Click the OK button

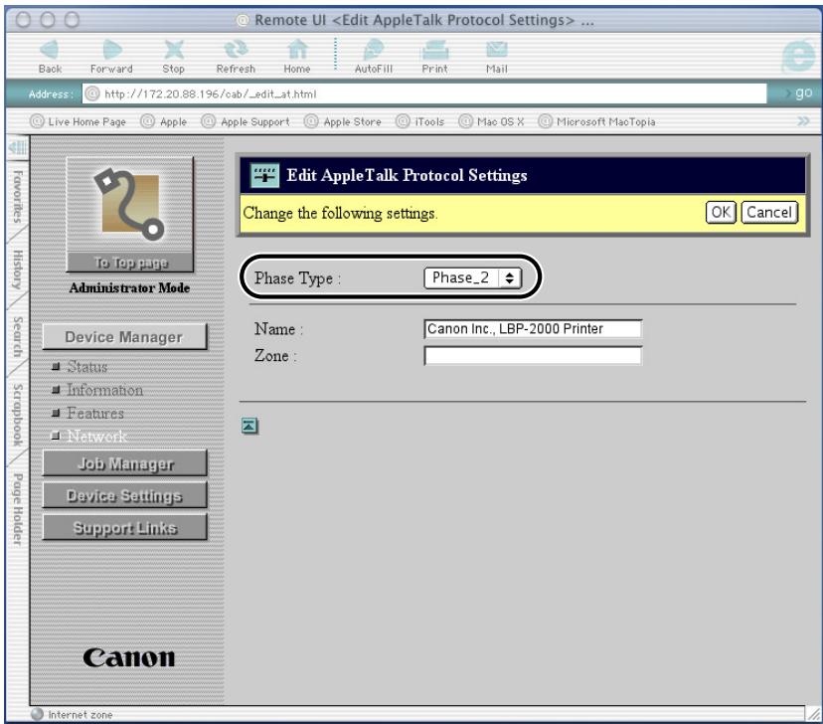click(721, 213)
